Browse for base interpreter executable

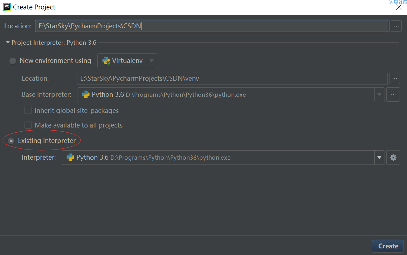(x=393, y=95)
